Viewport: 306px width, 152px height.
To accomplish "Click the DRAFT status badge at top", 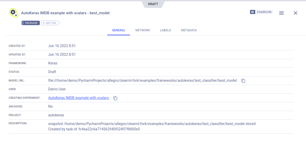I will [x=153, y=4].
